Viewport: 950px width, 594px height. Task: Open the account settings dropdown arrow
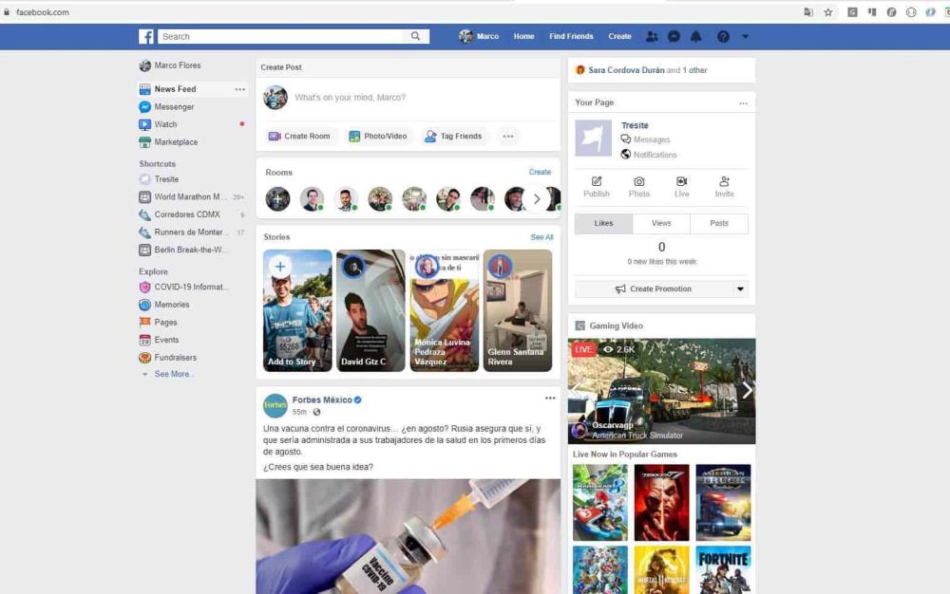click(x=745, y=35)
